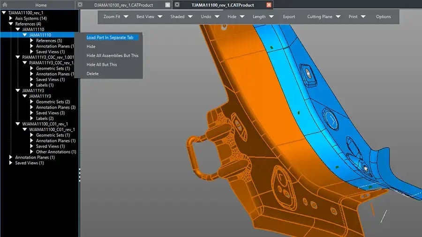
Task: Open the Home tab
Action: tap(41, 5)
